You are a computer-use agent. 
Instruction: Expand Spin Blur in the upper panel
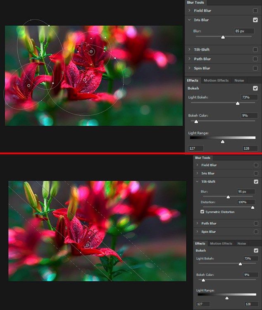[189, 68]
